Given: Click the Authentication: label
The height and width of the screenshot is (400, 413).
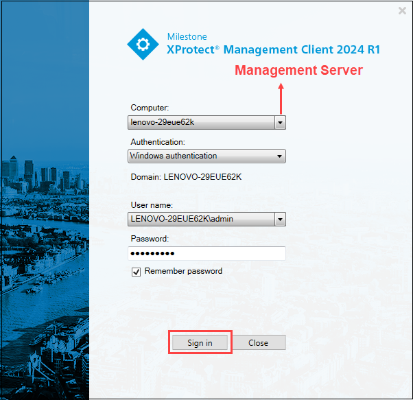Looking at the screenshot, I should tap(157, 142).
